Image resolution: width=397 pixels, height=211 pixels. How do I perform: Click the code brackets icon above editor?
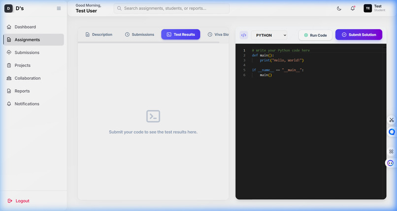(x=243, y=35)
